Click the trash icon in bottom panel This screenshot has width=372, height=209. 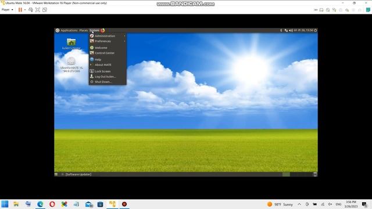point(315,174)
